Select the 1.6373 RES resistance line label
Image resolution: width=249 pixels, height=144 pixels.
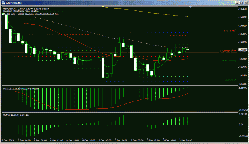pyautogui.click(x=230, y=31)
